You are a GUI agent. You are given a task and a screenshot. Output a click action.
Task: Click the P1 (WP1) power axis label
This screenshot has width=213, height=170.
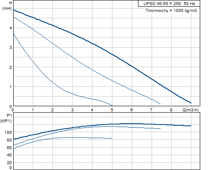(6, 119)
